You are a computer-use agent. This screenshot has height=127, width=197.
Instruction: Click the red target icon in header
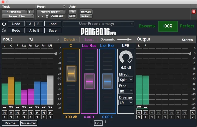(194, 12)
